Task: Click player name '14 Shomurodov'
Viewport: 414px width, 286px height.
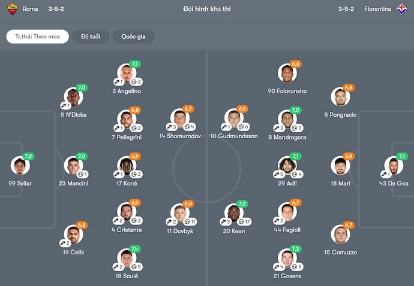Action: (x=179, y=136)
